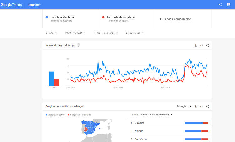Screen dimensions: 235x142
Task: Select País Vasco in the subregion list
Action: [141, 139]
